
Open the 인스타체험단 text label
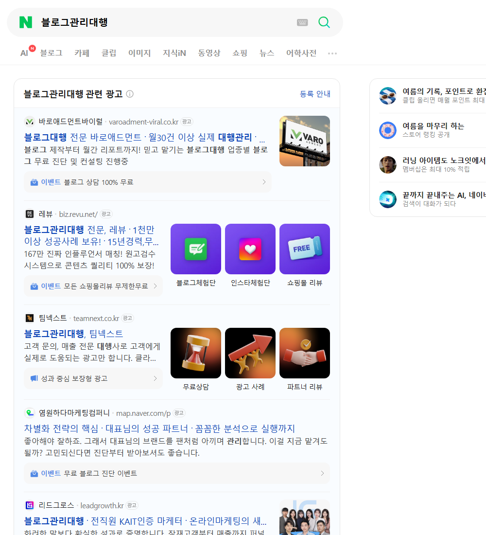coord(250,283)
